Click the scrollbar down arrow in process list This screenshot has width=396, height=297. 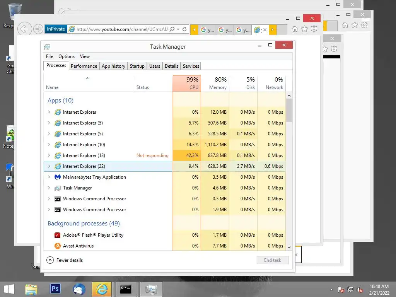pos(289,247)
